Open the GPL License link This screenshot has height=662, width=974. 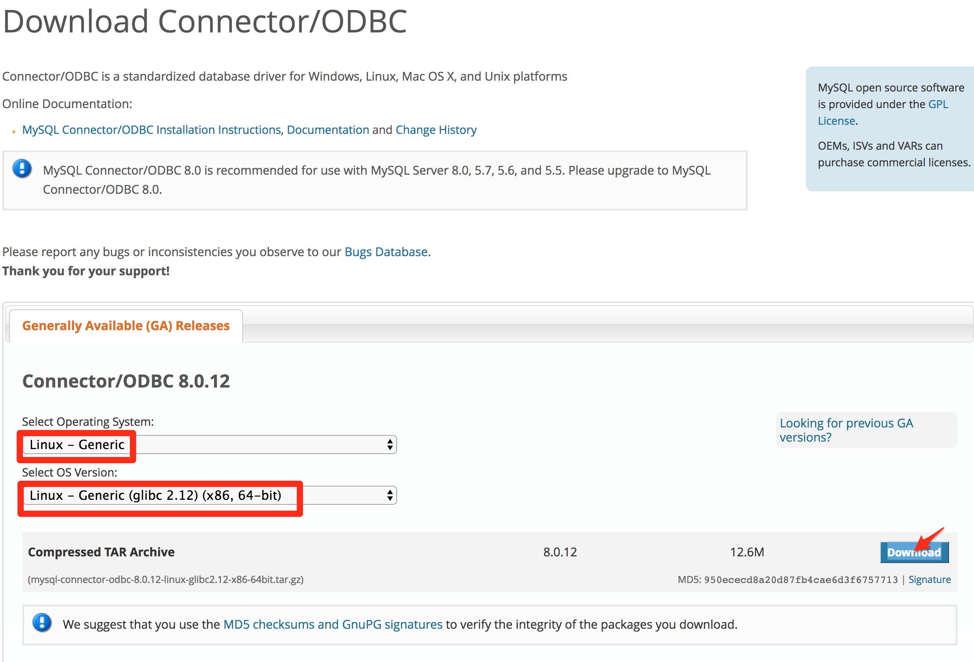coord(938,104)
